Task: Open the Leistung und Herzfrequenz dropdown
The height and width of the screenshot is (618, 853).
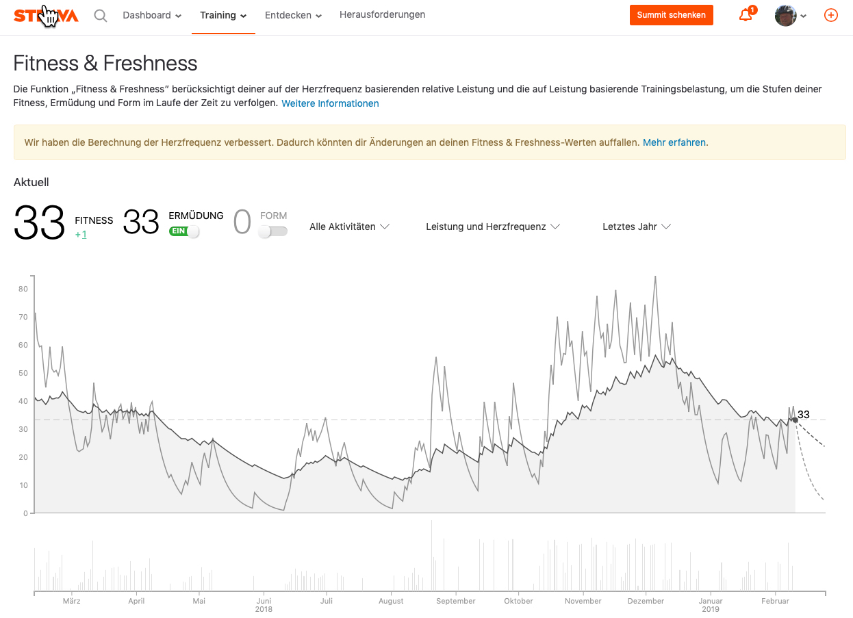Action: tap(492, 226)
